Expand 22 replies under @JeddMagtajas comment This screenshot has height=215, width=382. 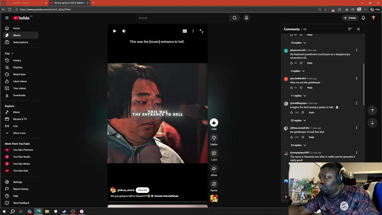tap(298, 121)
